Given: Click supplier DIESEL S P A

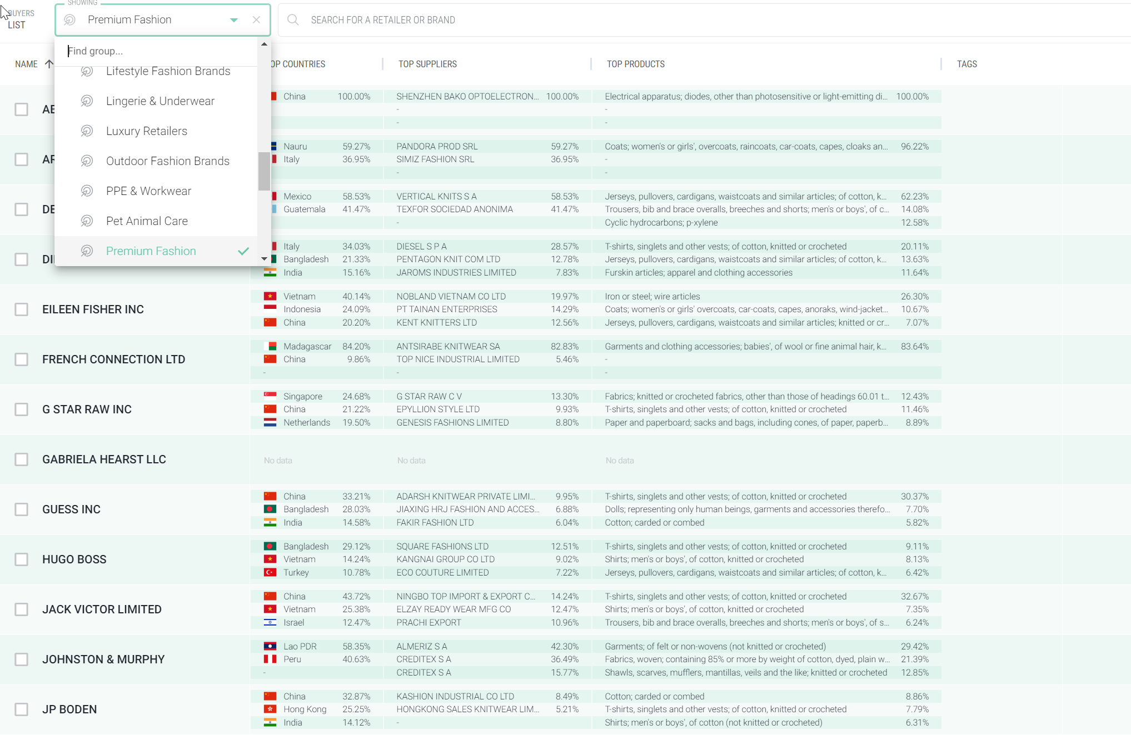Looking at the screenshot, I should pos(421,247).
